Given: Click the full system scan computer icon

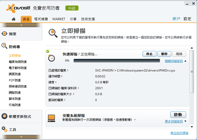Looking at the screenshot, I should pos(52,118).
